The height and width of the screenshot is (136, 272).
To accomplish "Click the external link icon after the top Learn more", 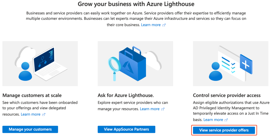I will click(x=164, y=25).
